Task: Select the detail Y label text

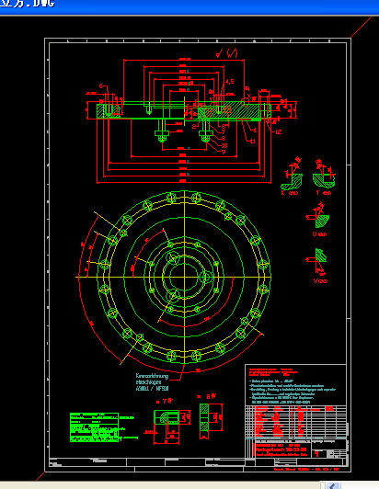Action: coord(324,193)
